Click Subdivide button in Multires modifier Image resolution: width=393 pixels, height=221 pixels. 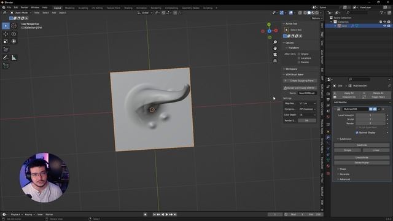coord(362,145)
